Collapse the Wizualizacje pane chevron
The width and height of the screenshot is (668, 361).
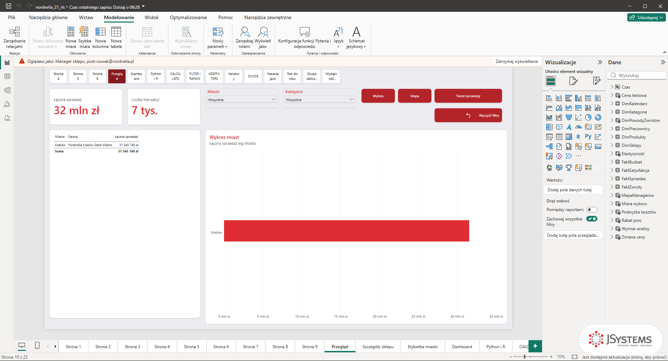pos(600,62)
